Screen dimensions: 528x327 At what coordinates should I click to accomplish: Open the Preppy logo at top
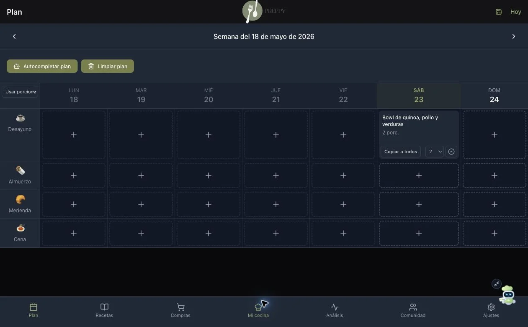pos(264,11)
